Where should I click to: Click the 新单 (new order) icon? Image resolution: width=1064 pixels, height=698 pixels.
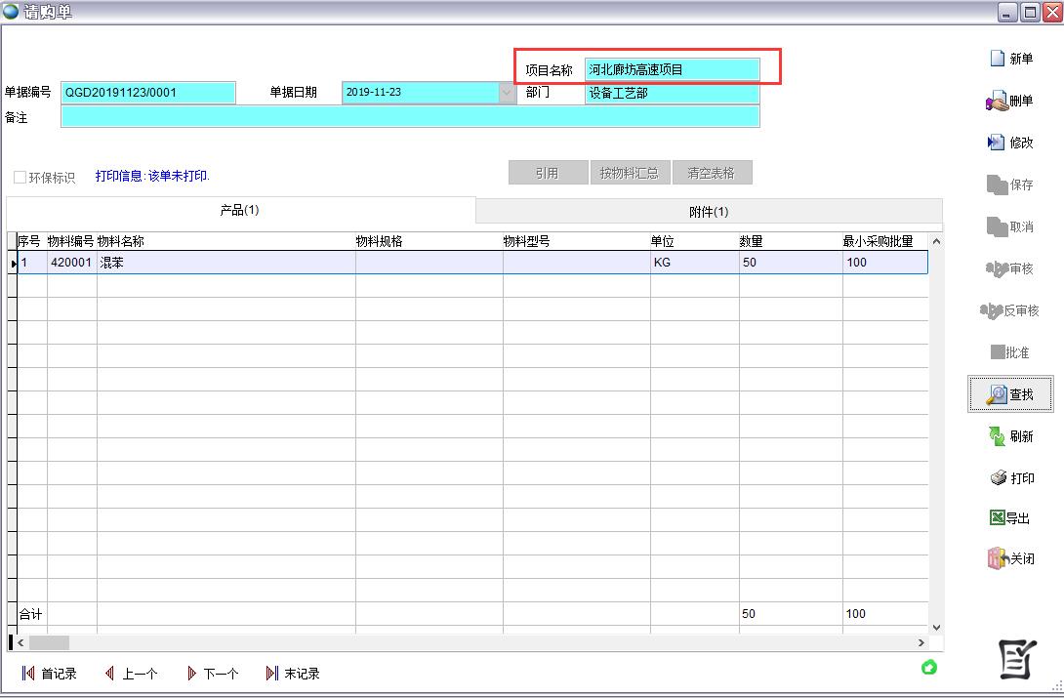(998, 59)
